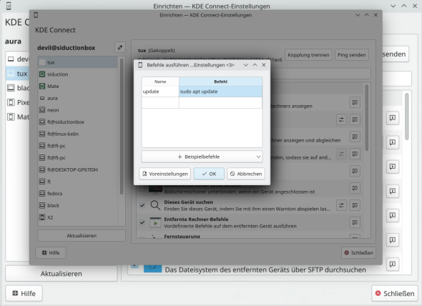422x306 pixels.
Task: Click the magnifier icon of 'Dieses Gerät suchen'
Action: 155,206
